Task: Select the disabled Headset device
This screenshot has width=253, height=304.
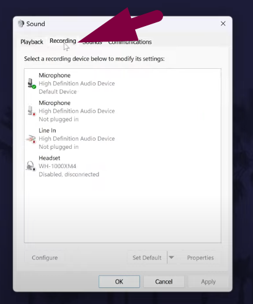Action: click(123, 166)
